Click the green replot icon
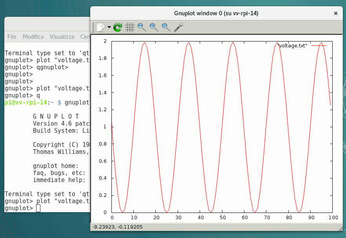The image size is (346, 238). pos(118,27)
